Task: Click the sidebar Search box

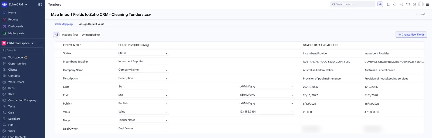Action: [22, 50]
